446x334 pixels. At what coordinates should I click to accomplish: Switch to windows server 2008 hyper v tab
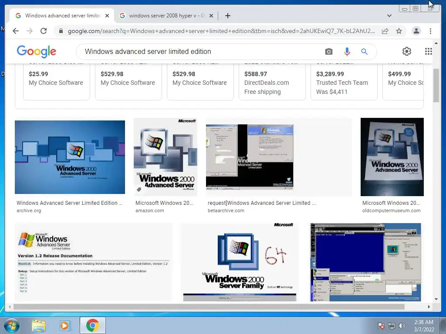(166, 16)
